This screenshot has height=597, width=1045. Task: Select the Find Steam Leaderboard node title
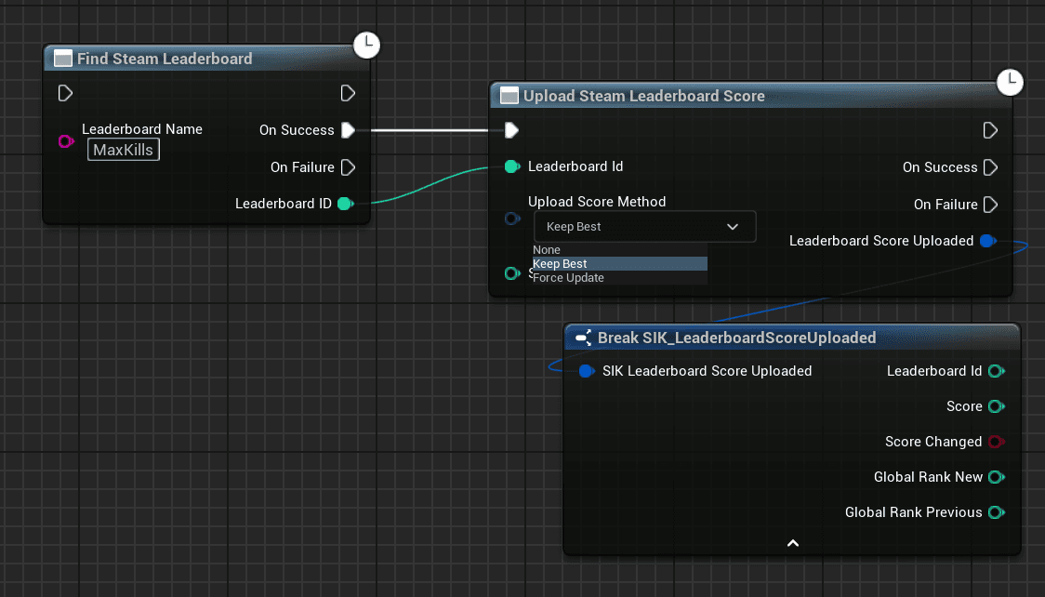click(165, 59)
